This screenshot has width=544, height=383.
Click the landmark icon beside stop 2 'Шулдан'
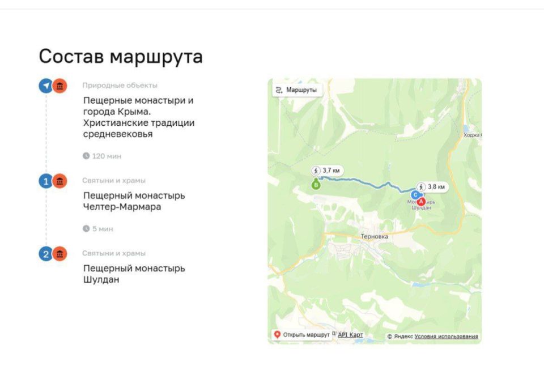(x=59, y=253)
